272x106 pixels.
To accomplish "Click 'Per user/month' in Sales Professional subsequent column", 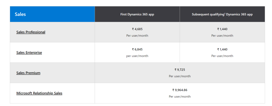I will [222, 35].
